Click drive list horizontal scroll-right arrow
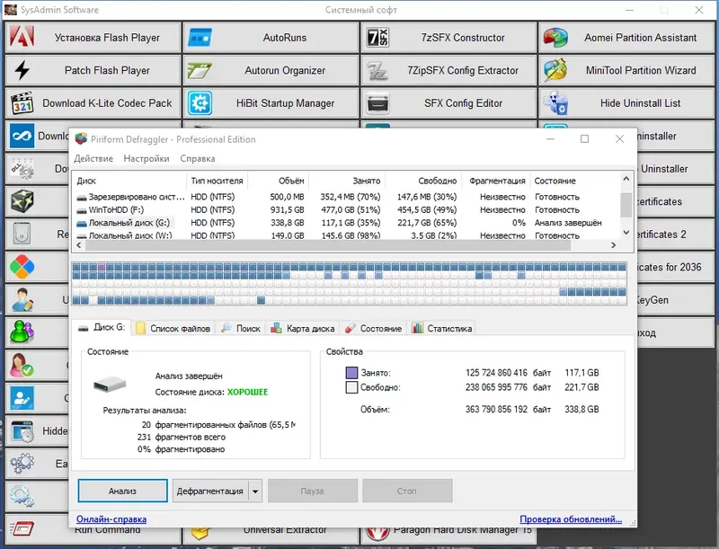This screenshot has width=719, height=549. click(x=613, y=245)
